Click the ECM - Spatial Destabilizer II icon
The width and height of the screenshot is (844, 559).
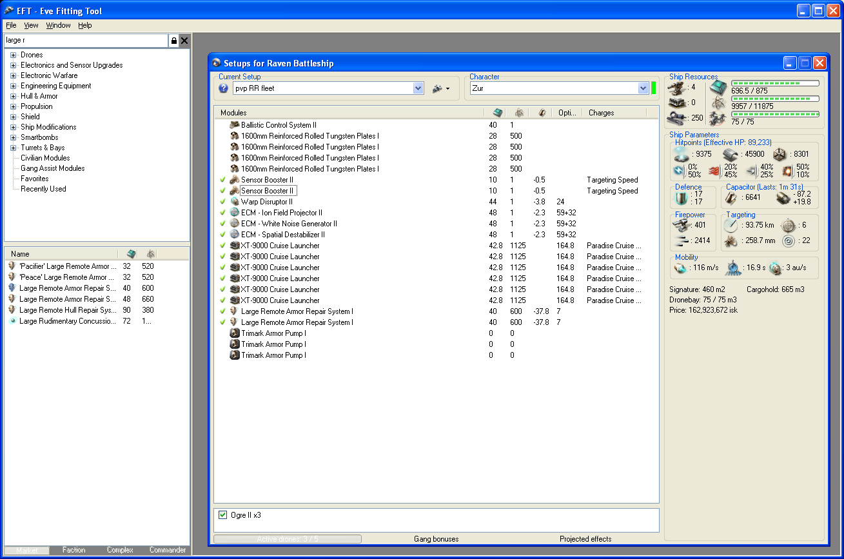pyautogui.click(x=235, y=235)
